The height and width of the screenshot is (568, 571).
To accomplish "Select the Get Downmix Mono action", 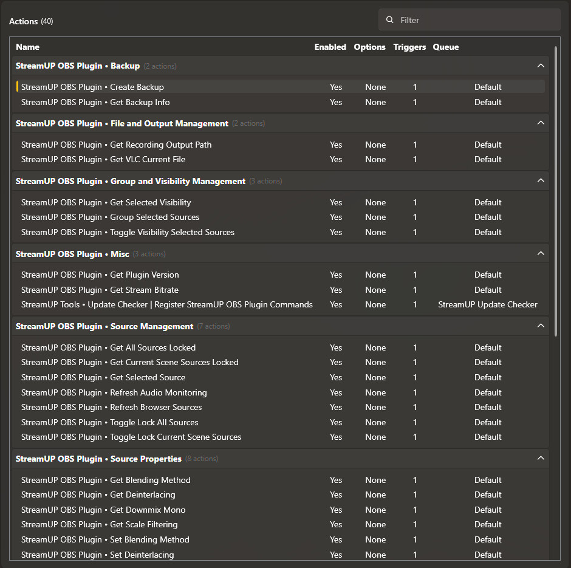I will [x=281, y=510].
